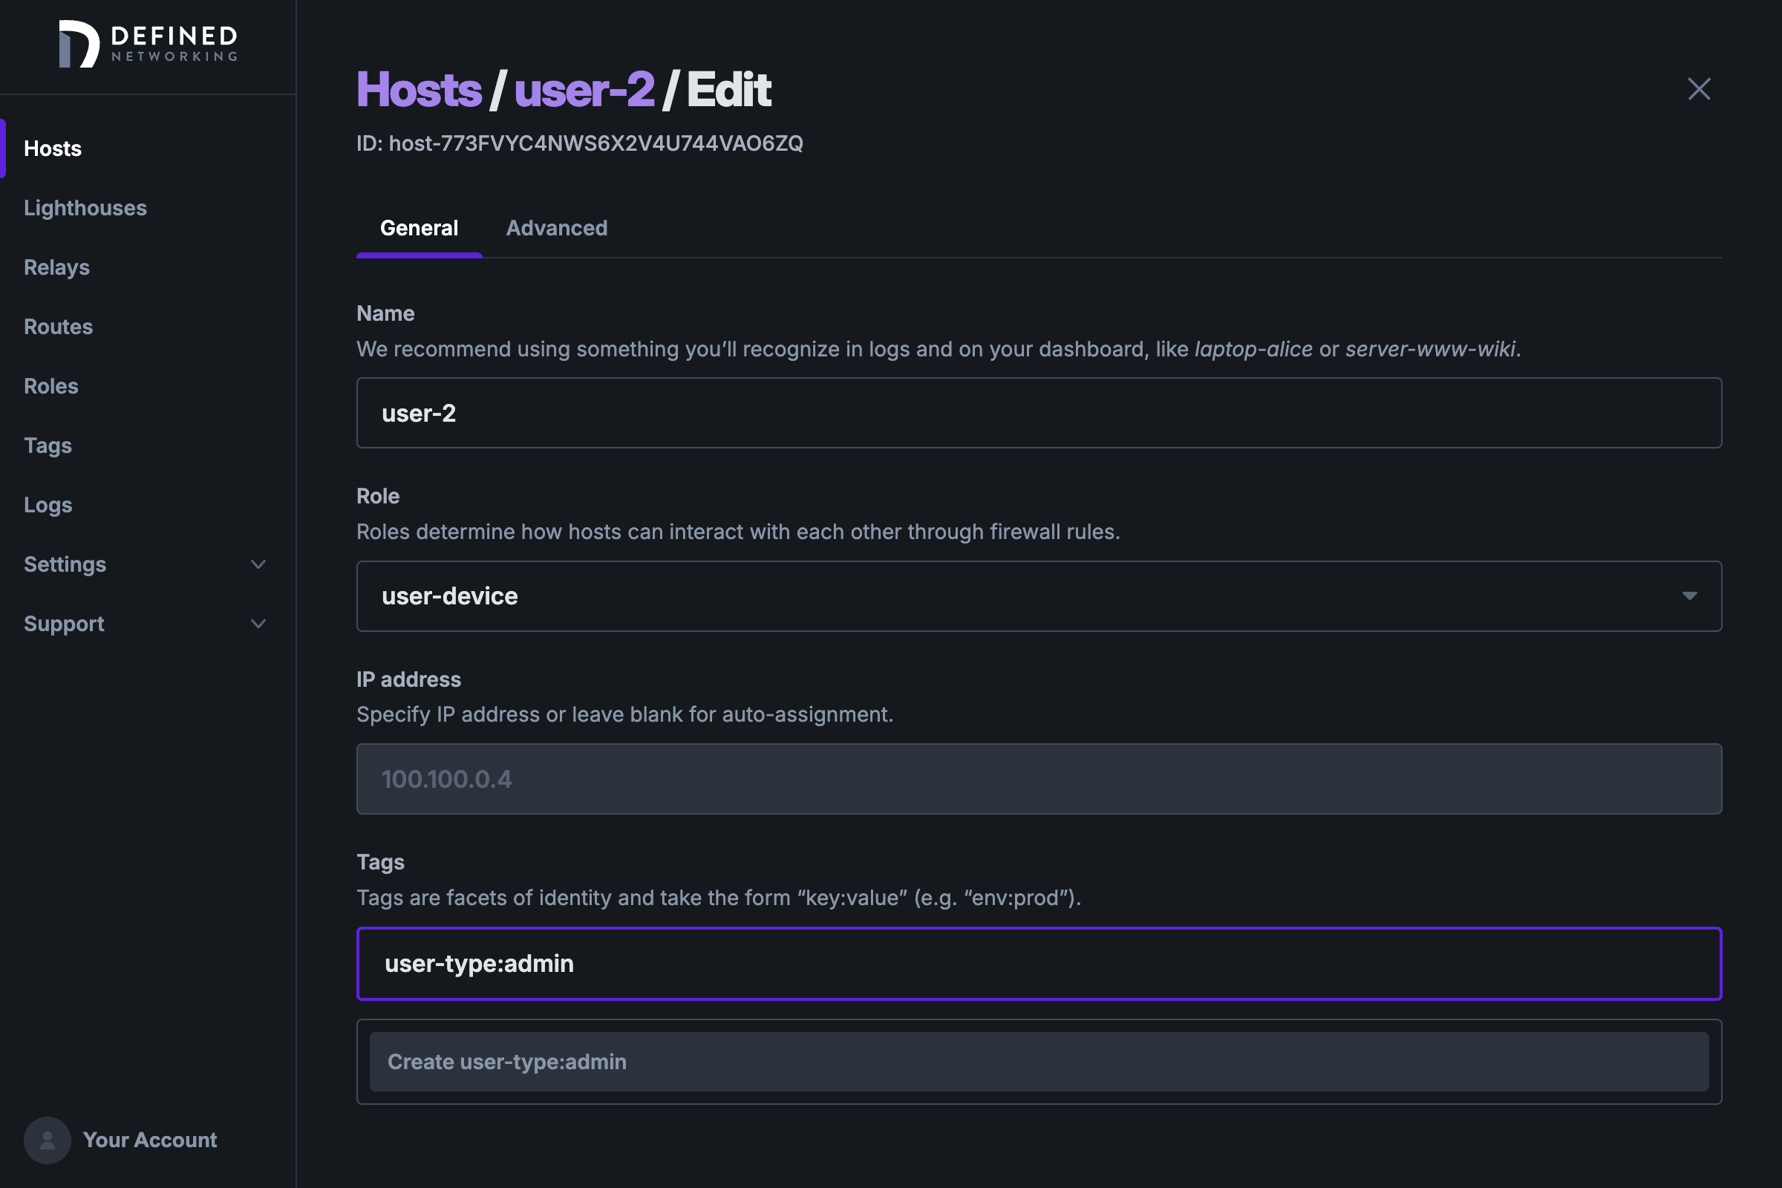
Task: Focus the Tags input with user-type:admin
Action: pyautogui.click(x=1039, y=964)
